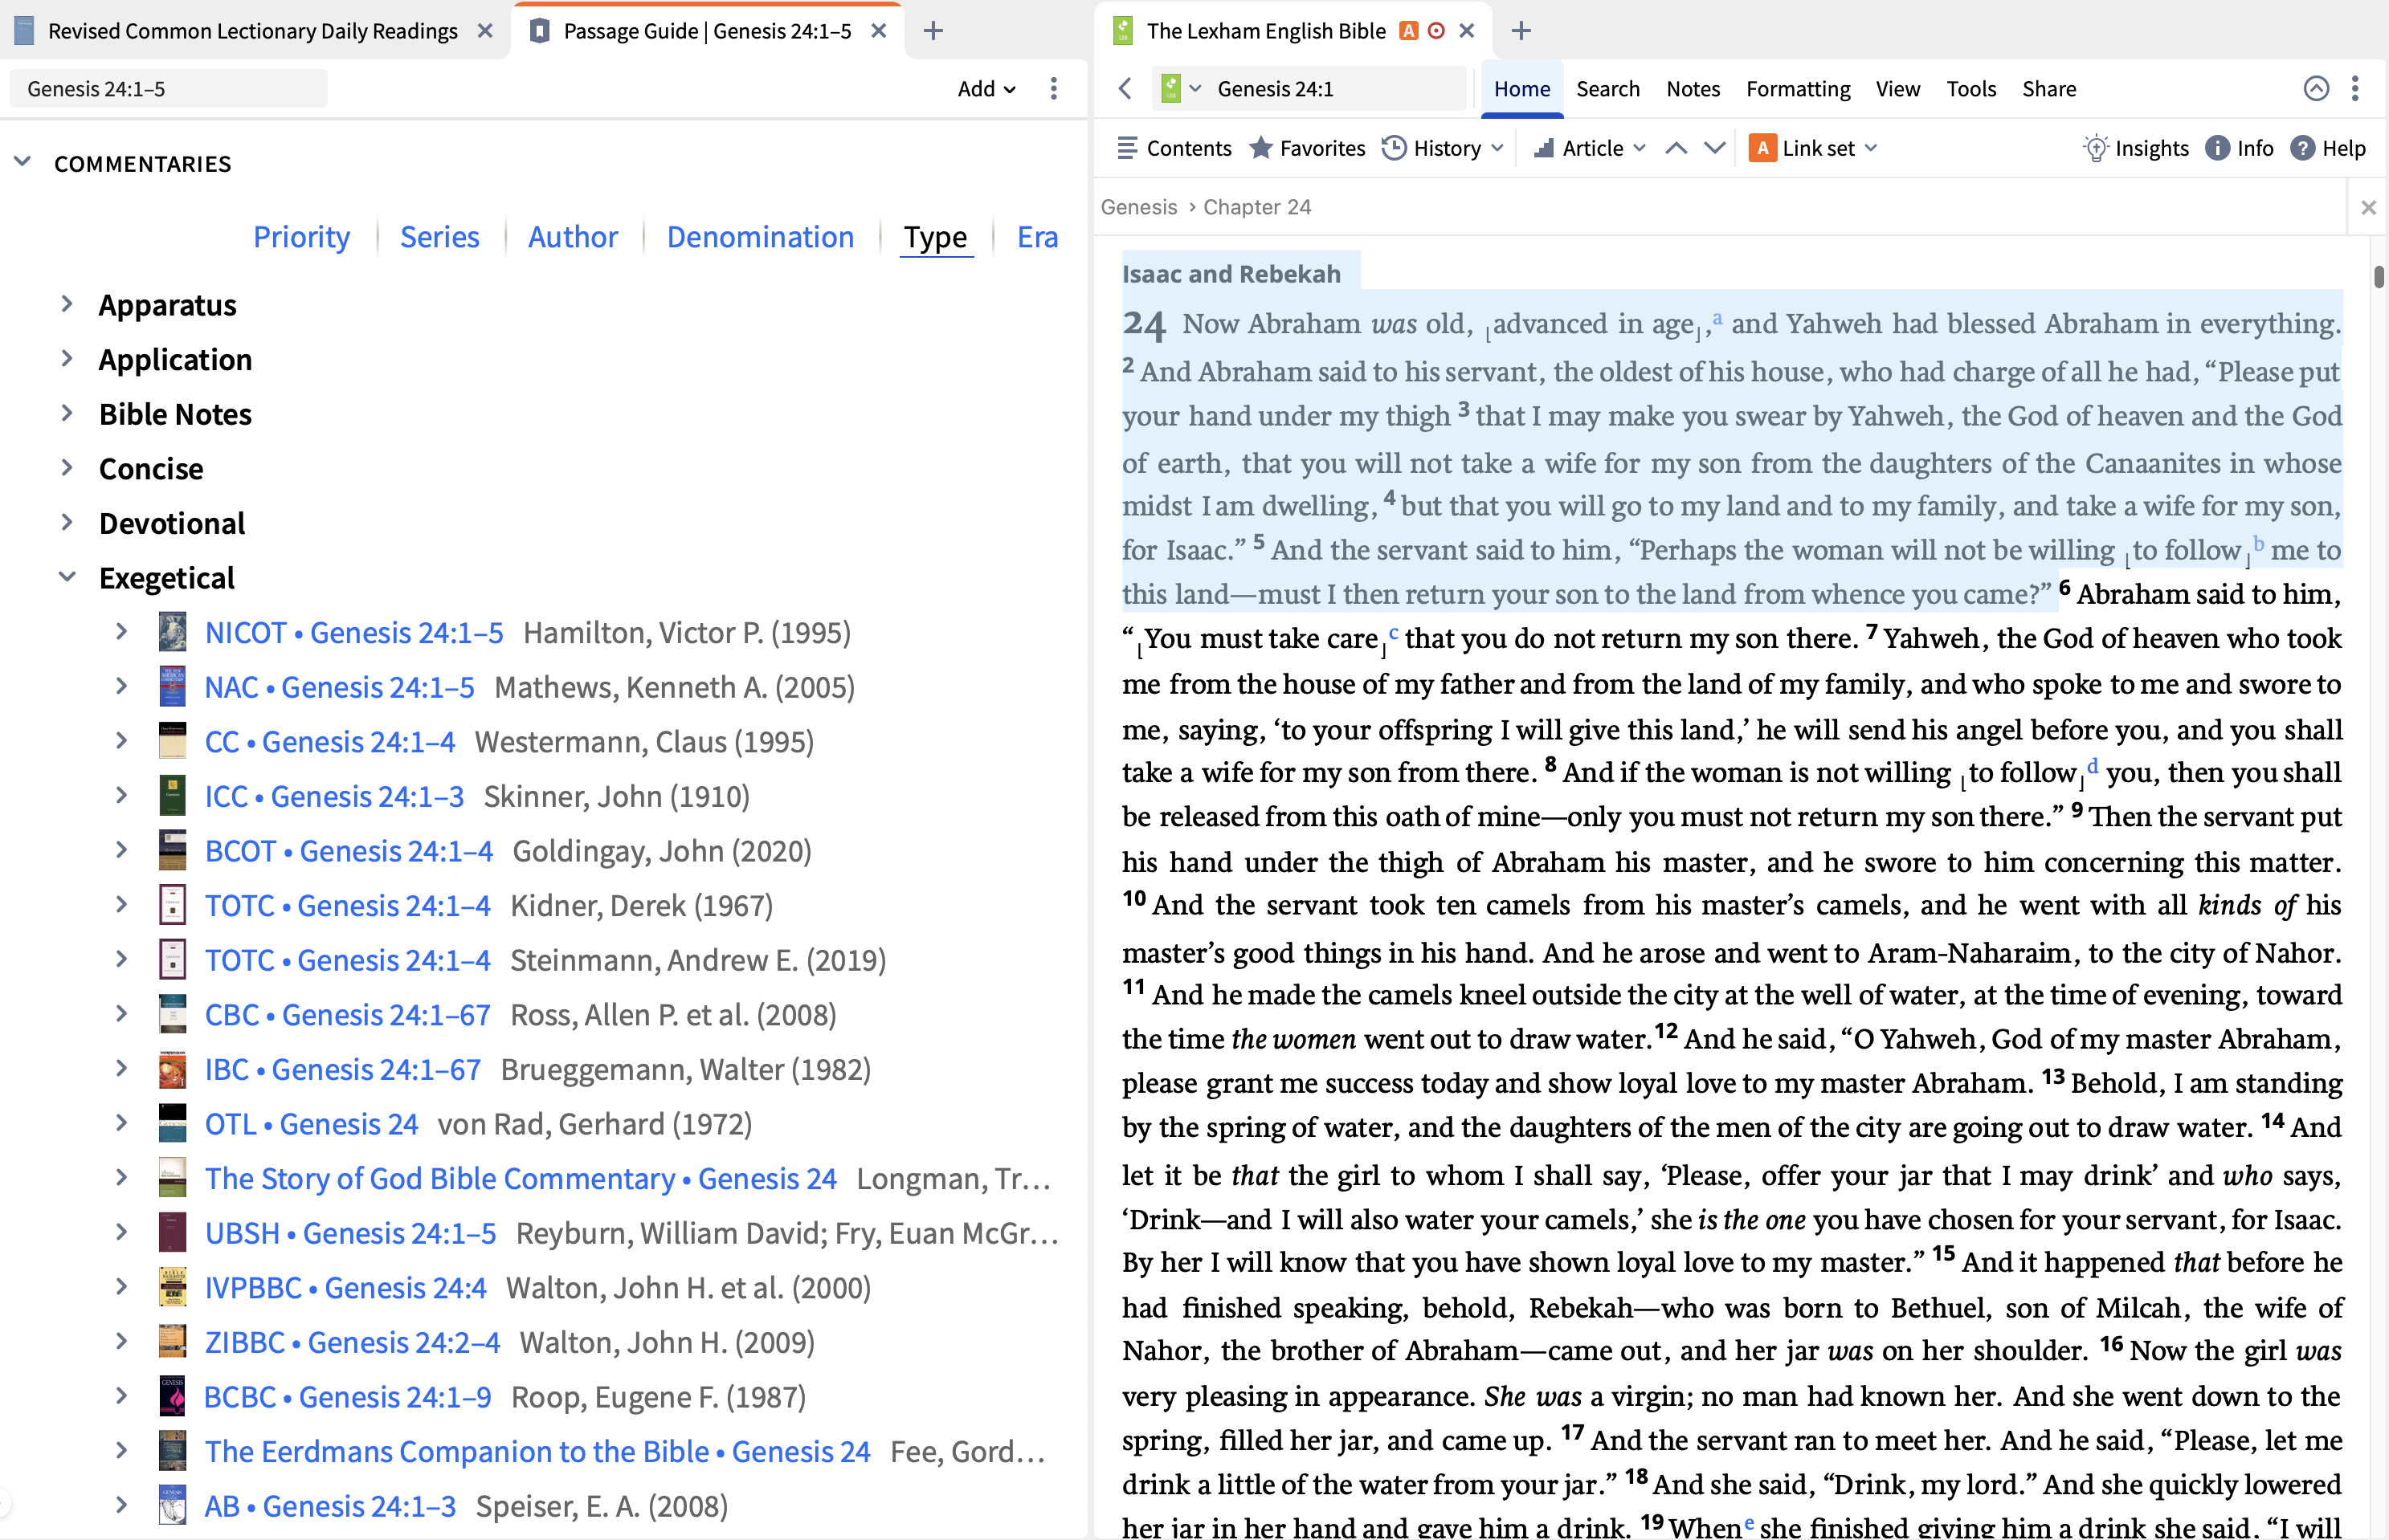Click the Favorites star icon

(x=1260, y=148)
